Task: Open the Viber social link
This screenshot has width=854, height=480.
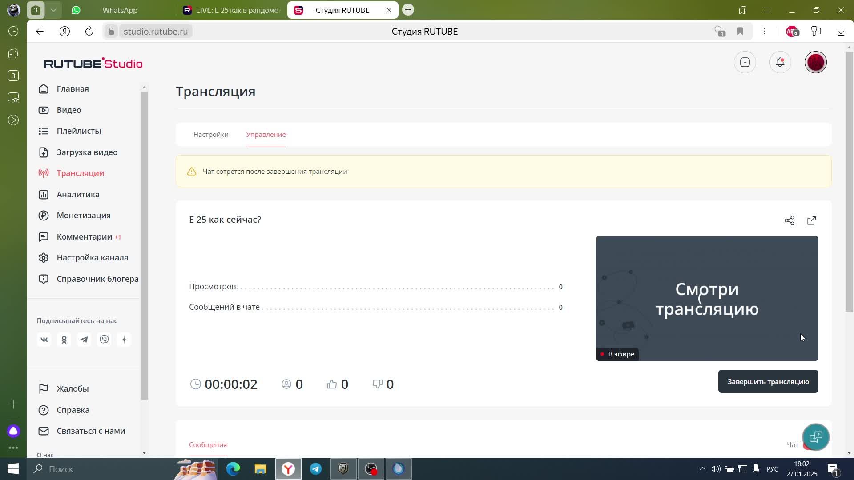Action: (104, 340)
